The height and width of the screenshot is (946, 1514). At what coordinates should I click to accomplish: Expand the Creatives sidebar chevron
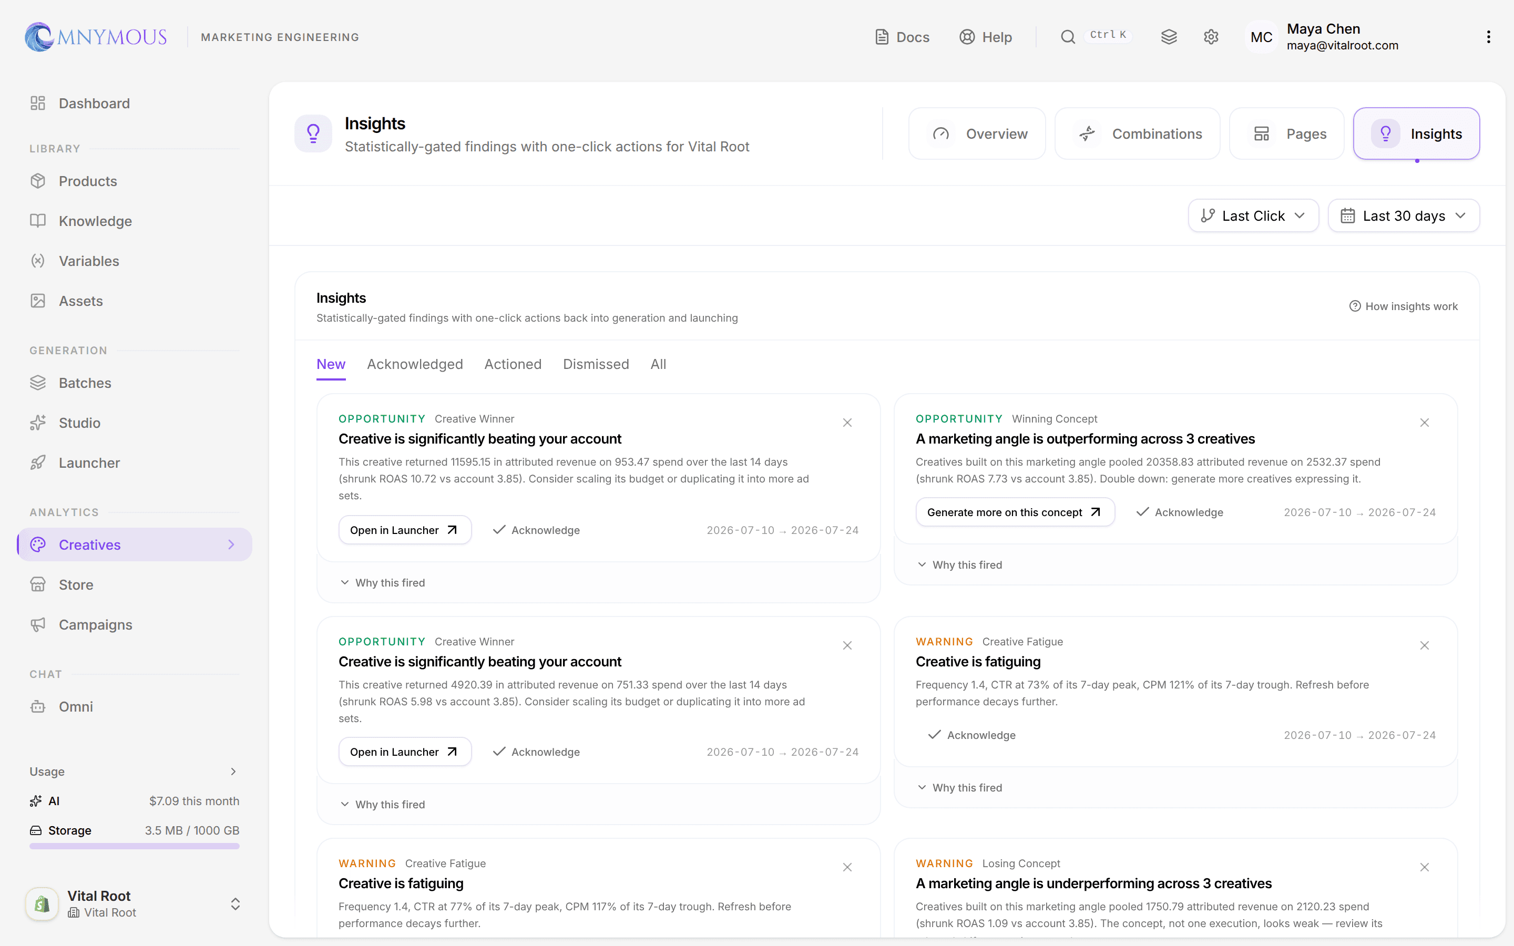point(231,545)
